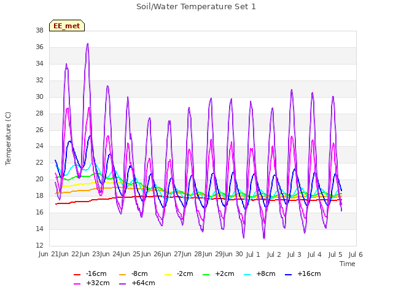Image resolution: width=393 pixels, height=295 pixels.
Task: Click the Jul 1 x-axis tick label
Action: point(253,254)
